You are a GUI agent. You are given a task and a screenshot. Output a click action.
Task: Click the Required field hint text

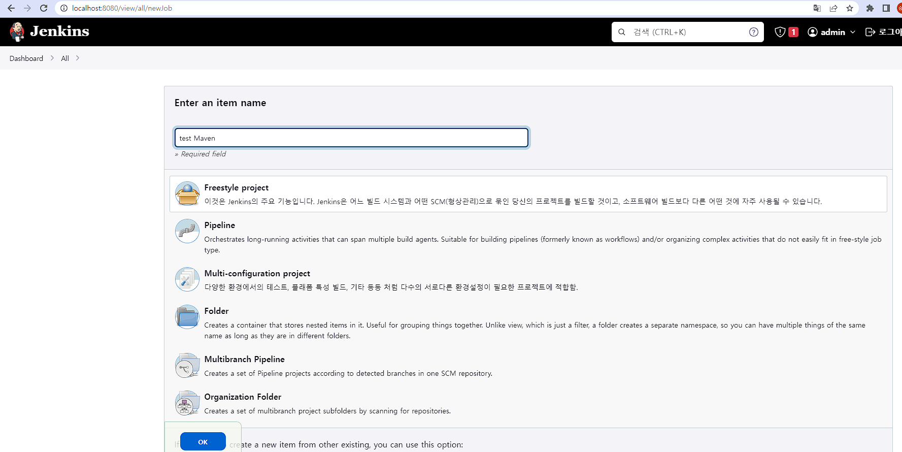(201, 154)
